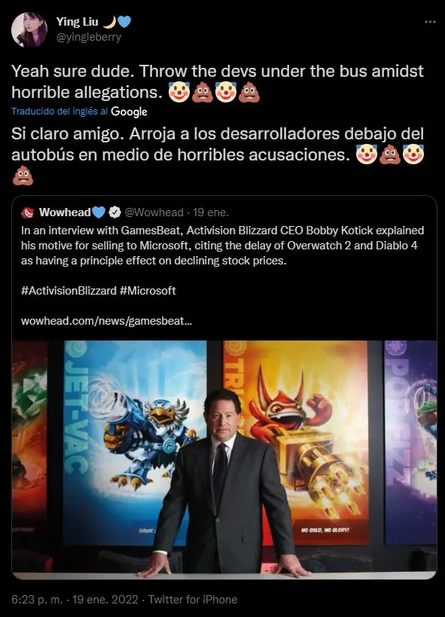
Task: Open the @Wowhead handle
Action: (x=154, y=212)
